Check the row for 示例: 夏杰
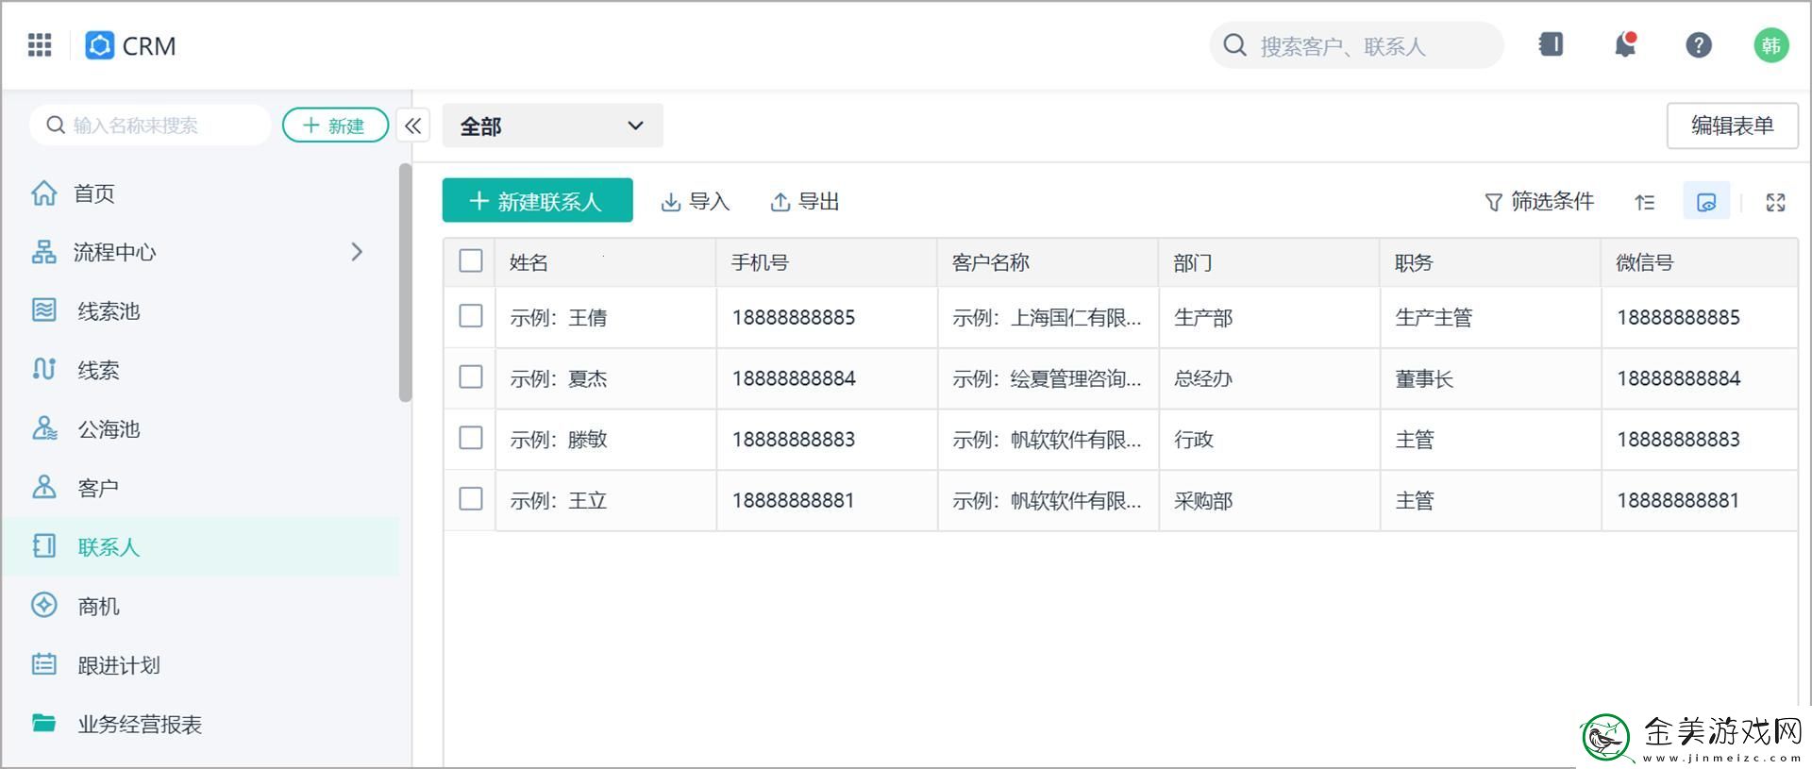Image resolution: width=1812 pixels, height=769 pixels. (x=471, y=377)
